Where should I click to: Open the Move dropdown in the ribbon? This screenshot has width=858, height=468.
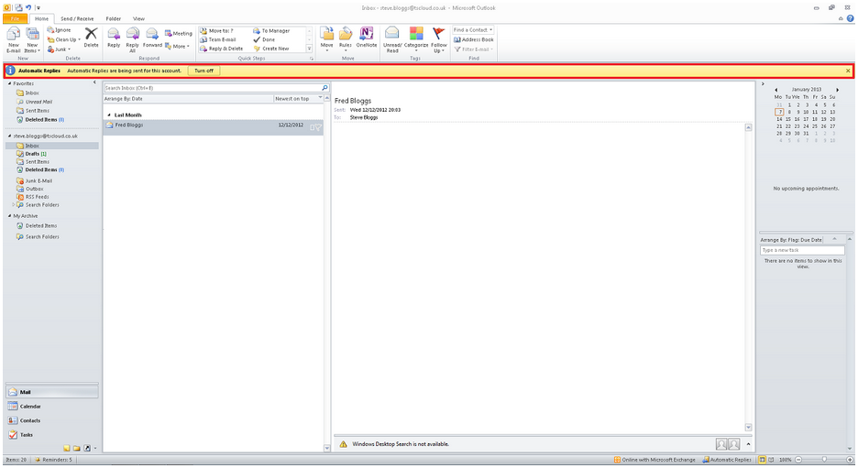coord(326,40)
